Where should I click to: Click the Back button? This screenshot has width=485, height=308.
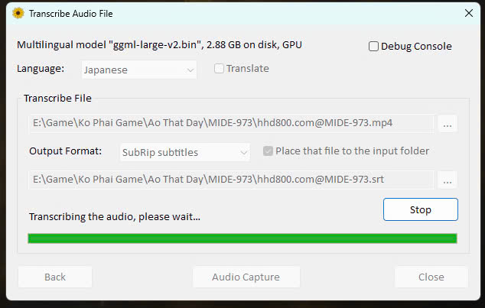55,277
